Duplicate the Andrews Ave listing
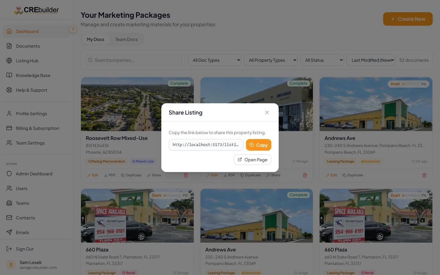This screenshot has height=275, width=440. [353, 175]
